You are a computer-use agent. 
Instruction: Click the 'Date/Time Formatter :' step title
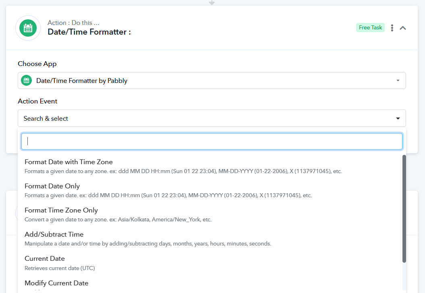click(x=89, y=32)
